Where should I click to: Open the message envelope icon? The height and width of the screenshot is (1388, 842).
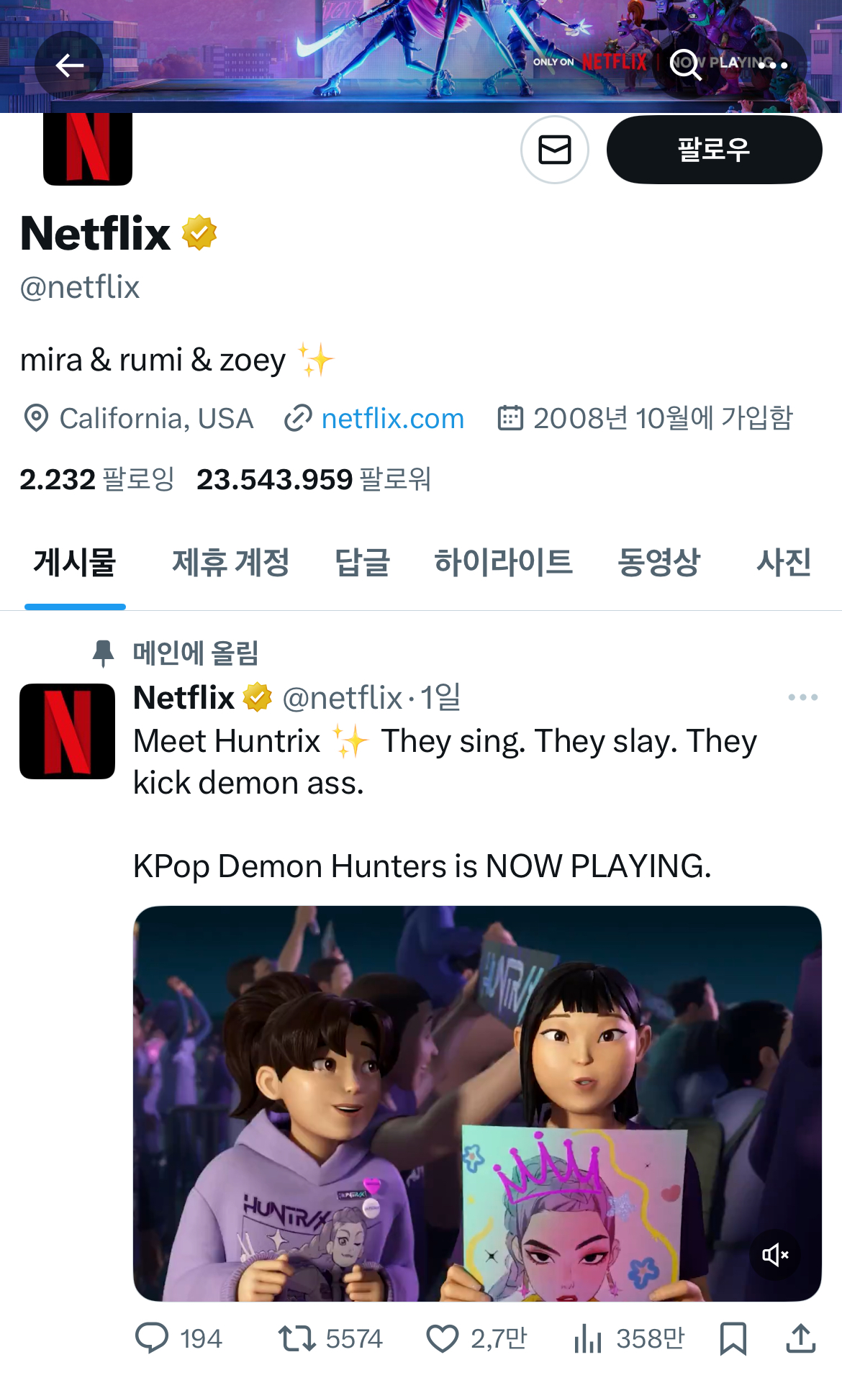click(554, 149)
